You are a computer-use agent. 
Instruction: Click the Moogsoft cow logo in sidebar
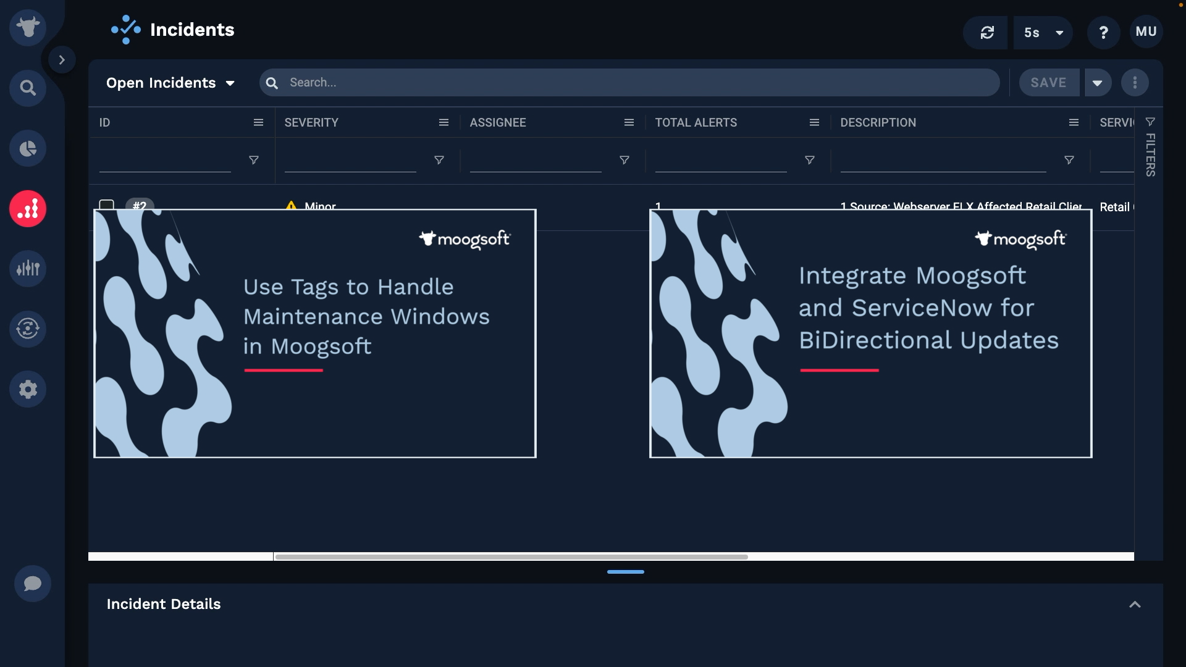(28, 28)
